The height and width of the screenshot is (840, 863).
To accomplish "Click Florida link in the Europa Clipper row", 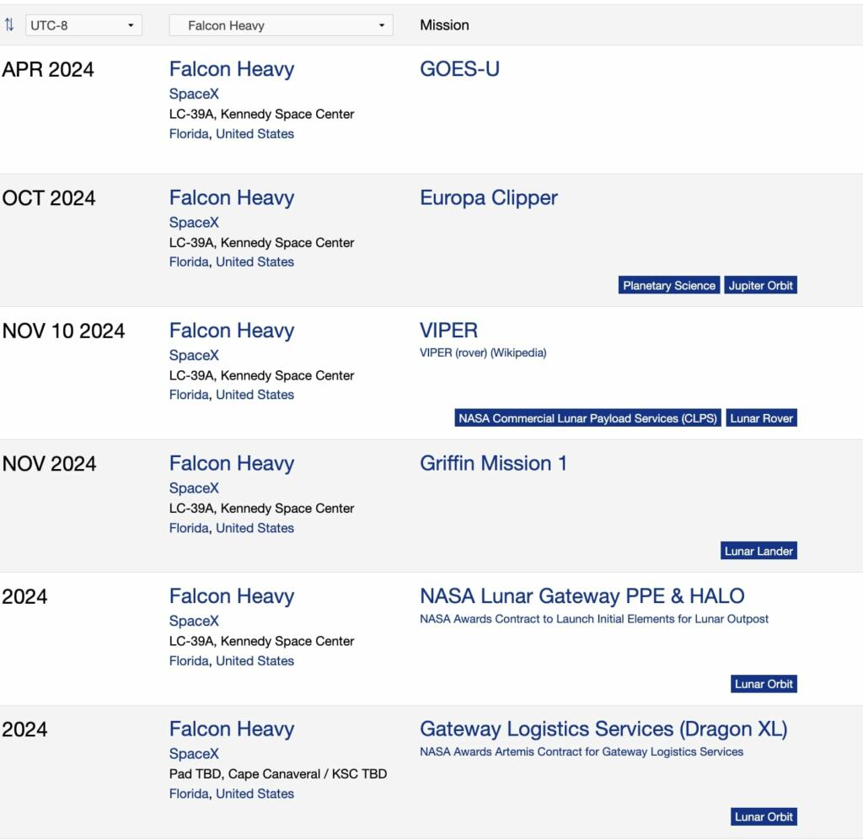I will tap(189, 262).
